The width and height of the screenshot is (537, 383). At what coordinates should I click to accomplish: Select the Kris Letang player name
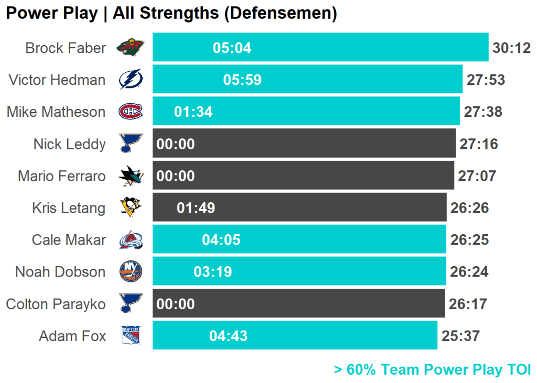68,208
